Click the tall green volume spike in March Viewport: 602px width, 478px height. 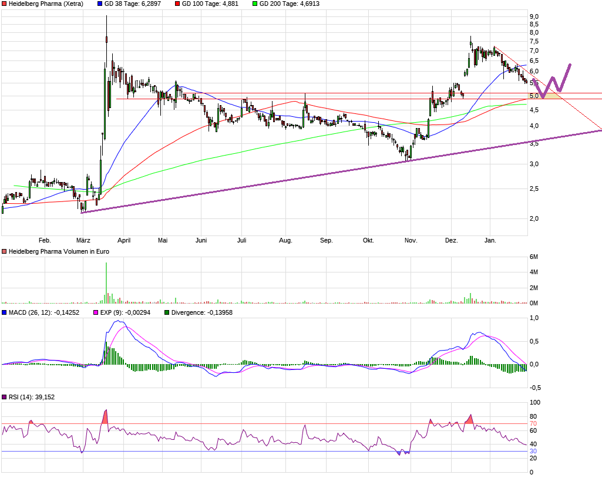[106, 283]
